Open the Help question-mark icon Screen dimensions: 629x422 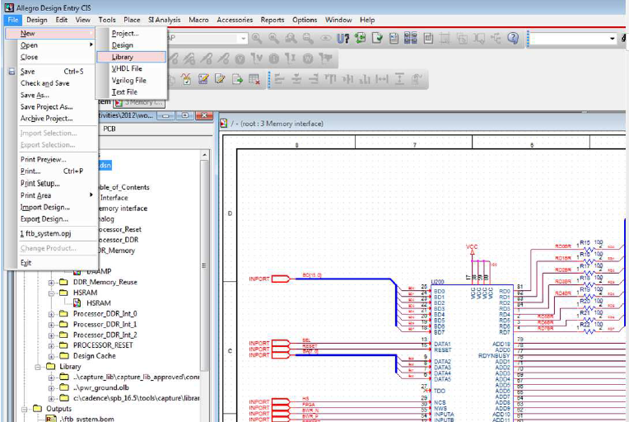pos(513,38)
